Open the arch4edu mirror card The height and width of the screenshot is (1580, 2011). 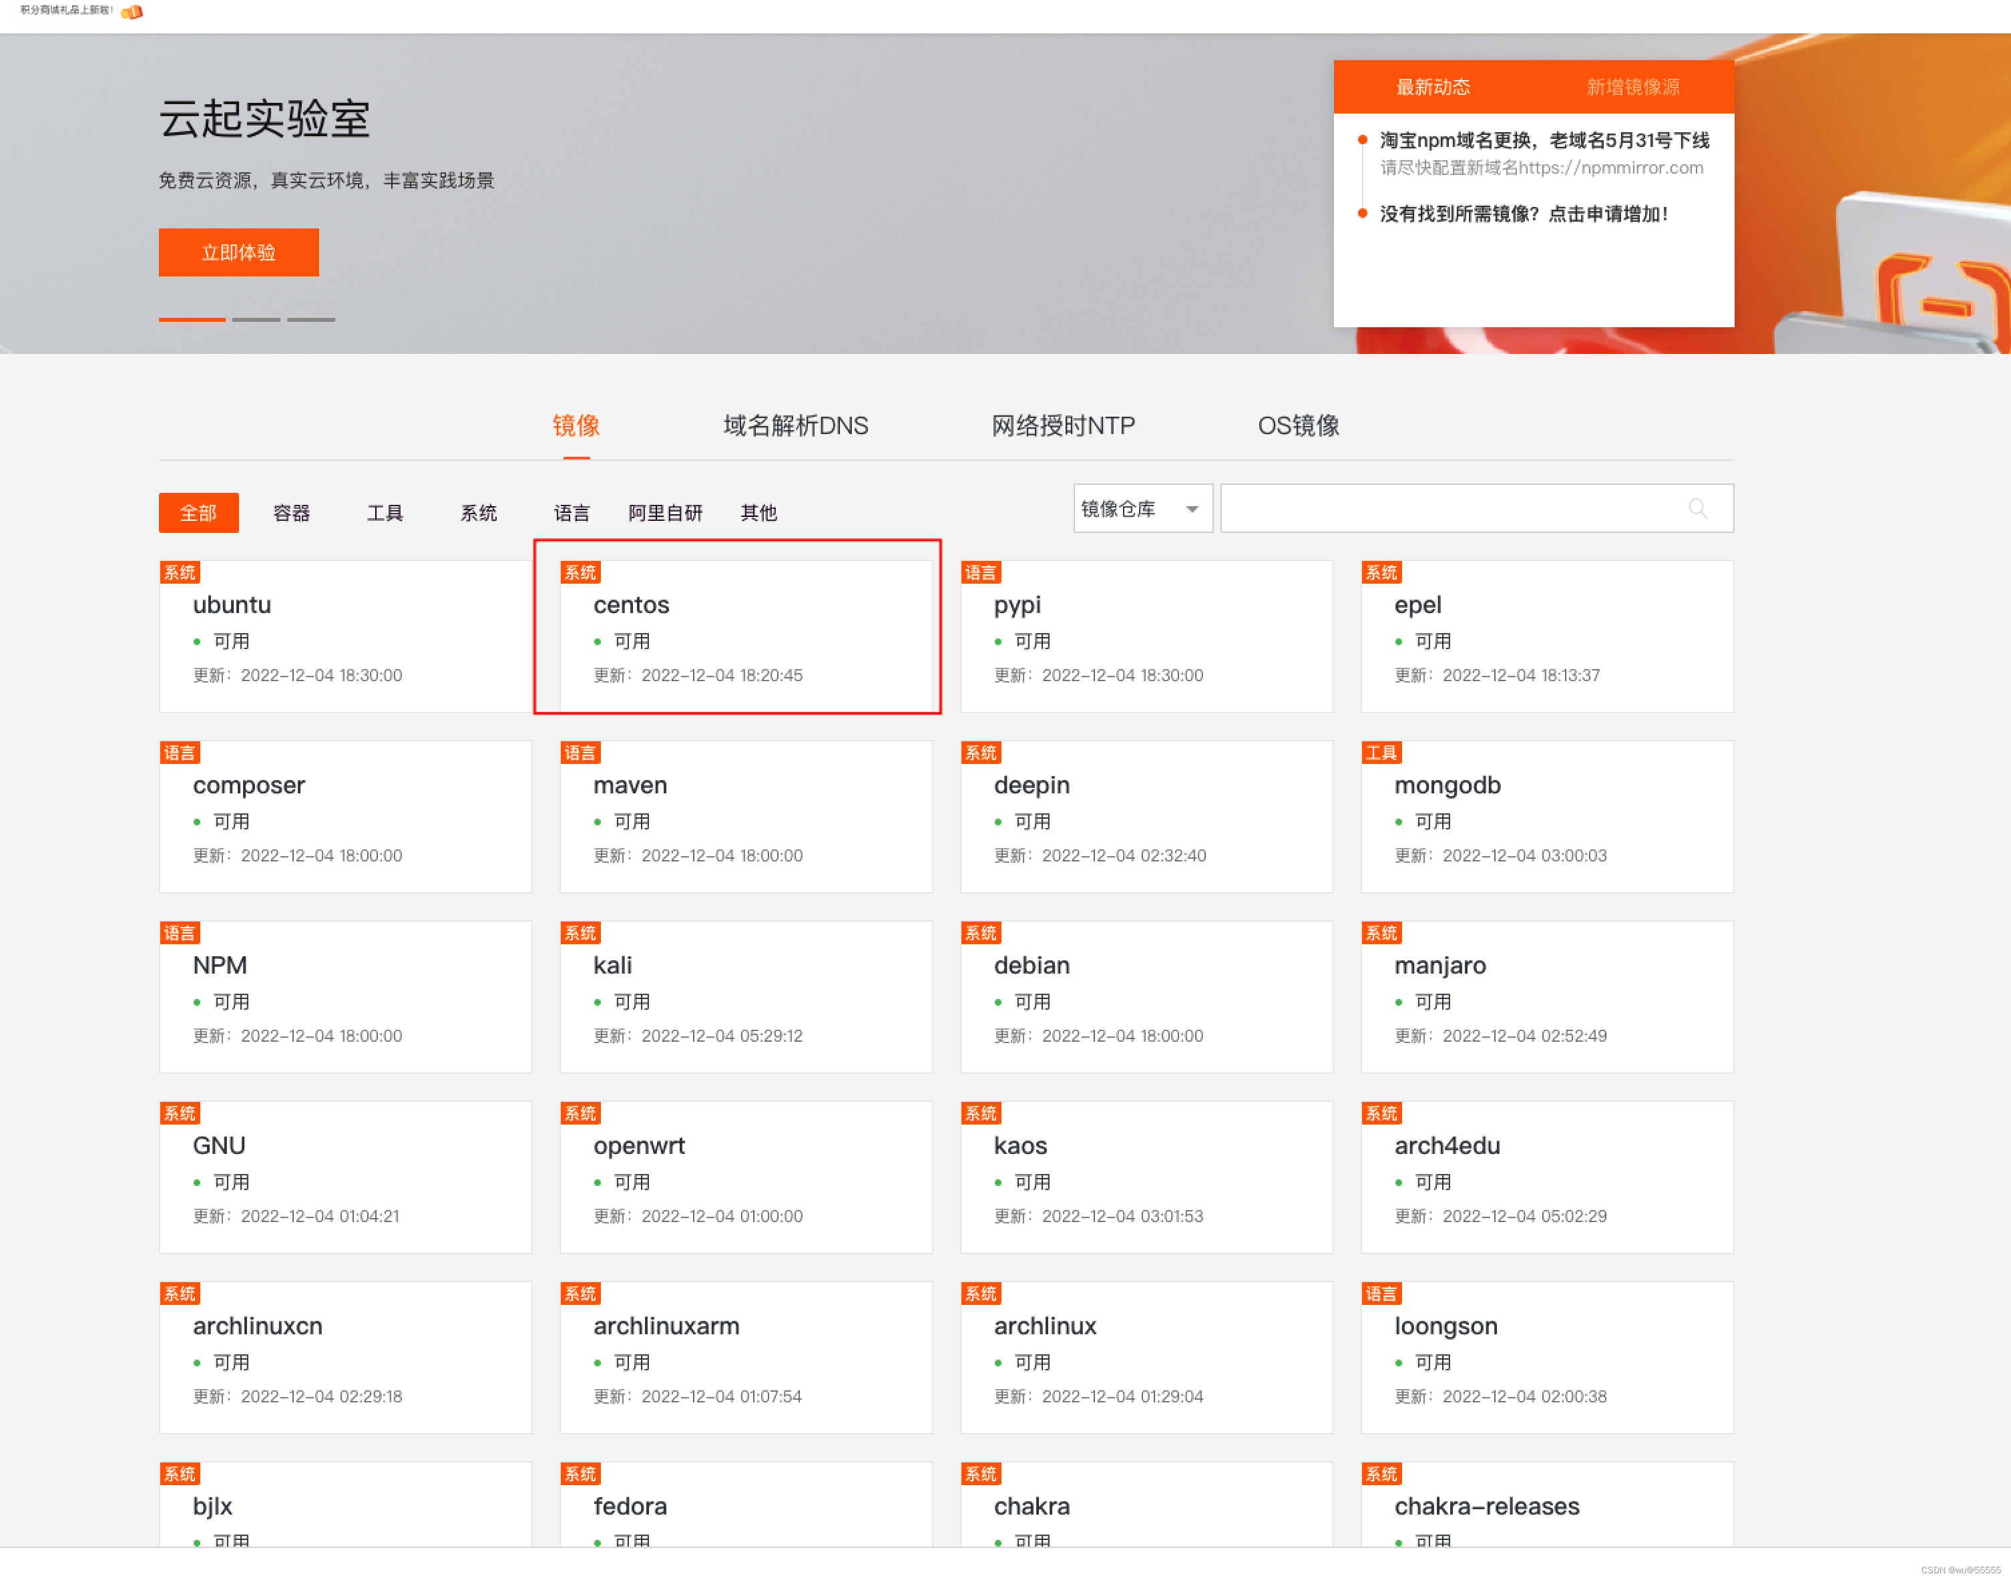[1546, 1177]
